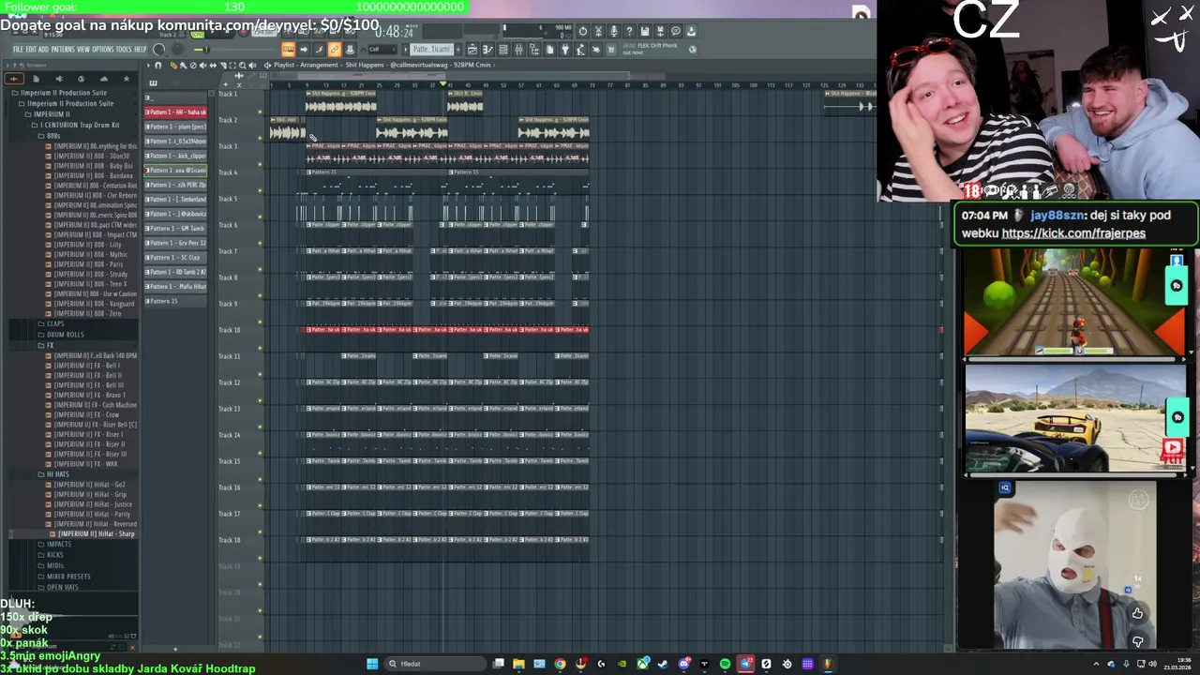
Task: Select 'Pattern 1 - SC Clap' in picker
Action: point(175,258)
